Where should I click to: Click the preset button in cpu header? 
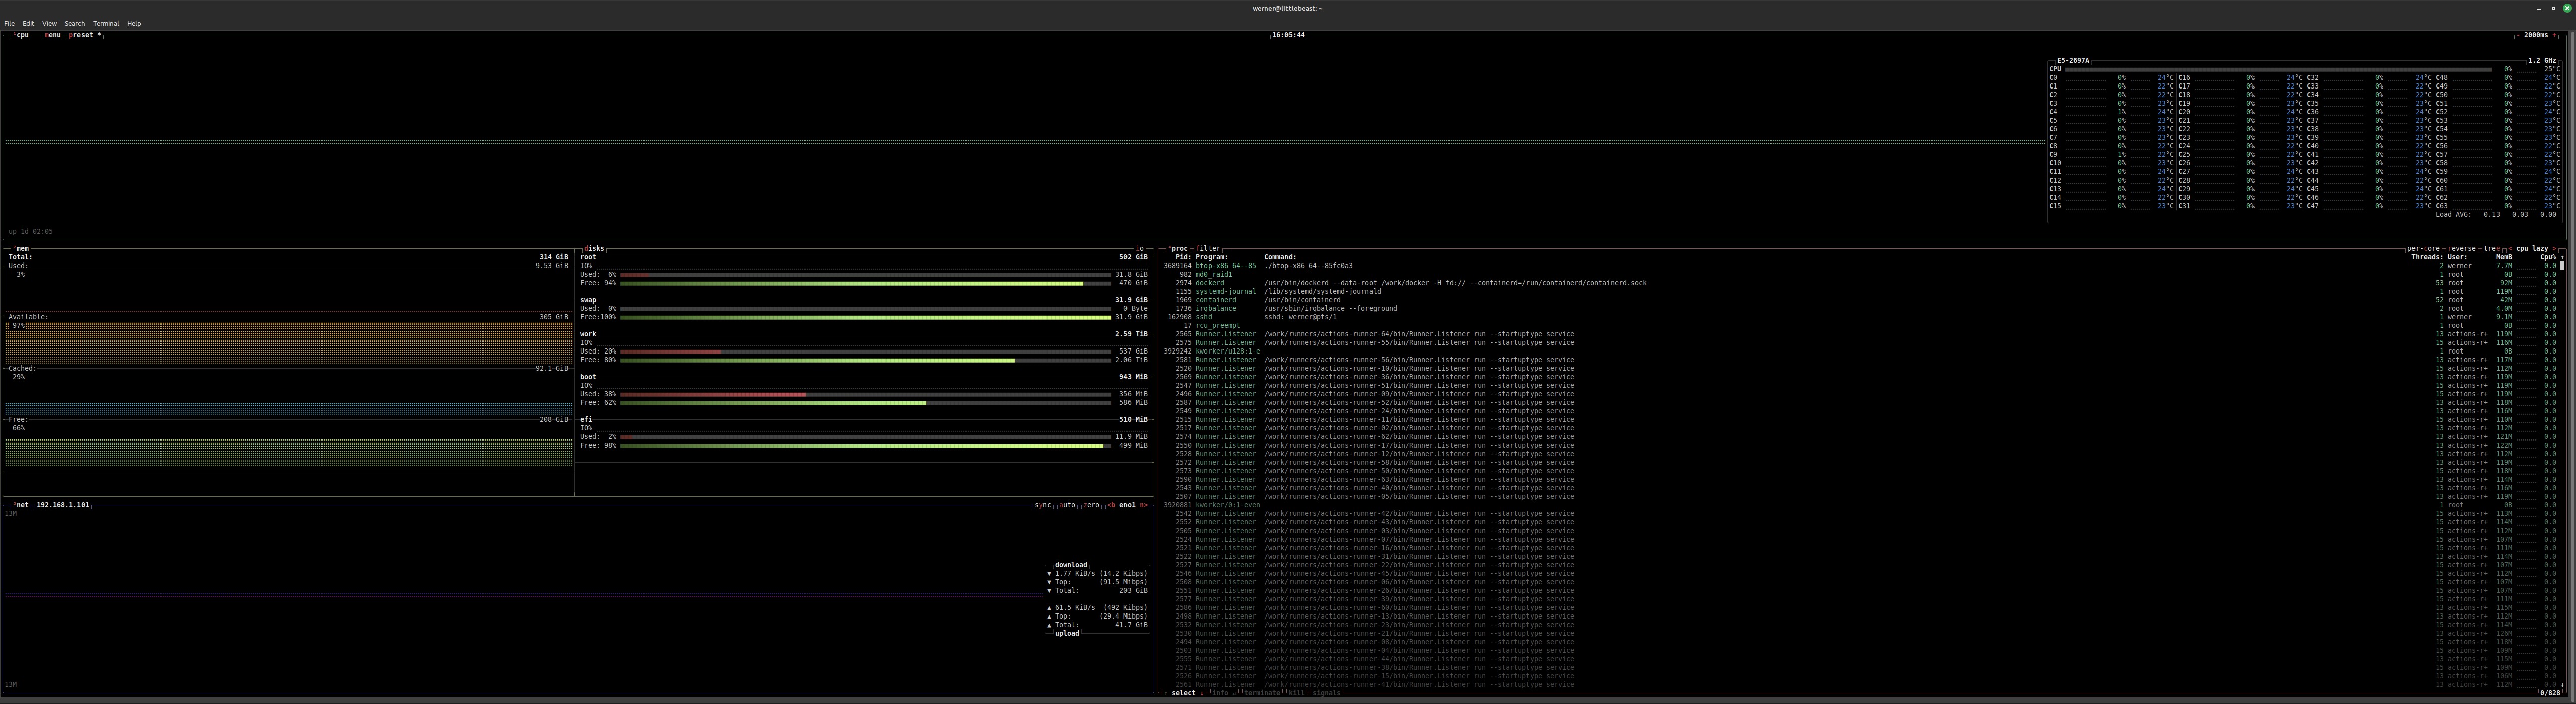[x=82, y=35]
